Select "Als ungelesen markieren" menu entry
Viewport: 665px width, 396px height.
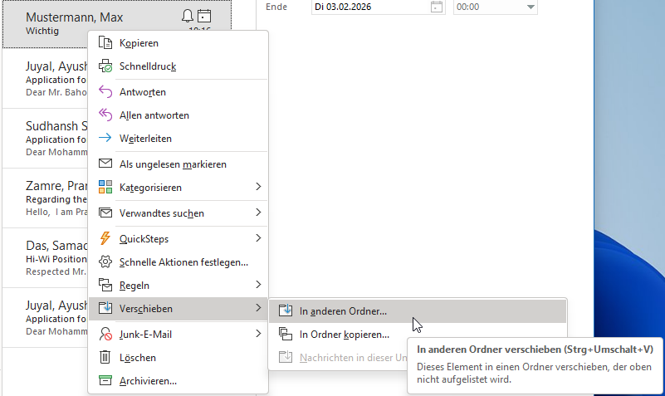click(173, 164)
